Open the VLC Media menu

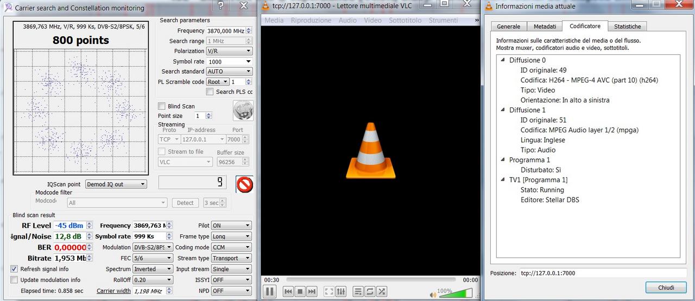click(x=274, y=20)
